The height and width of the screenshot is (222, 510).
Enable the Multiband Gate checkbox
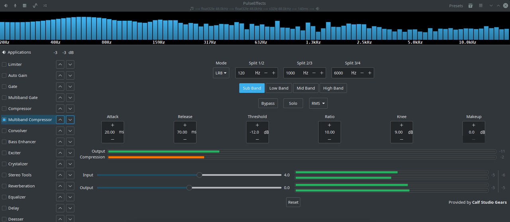[4, 97]
